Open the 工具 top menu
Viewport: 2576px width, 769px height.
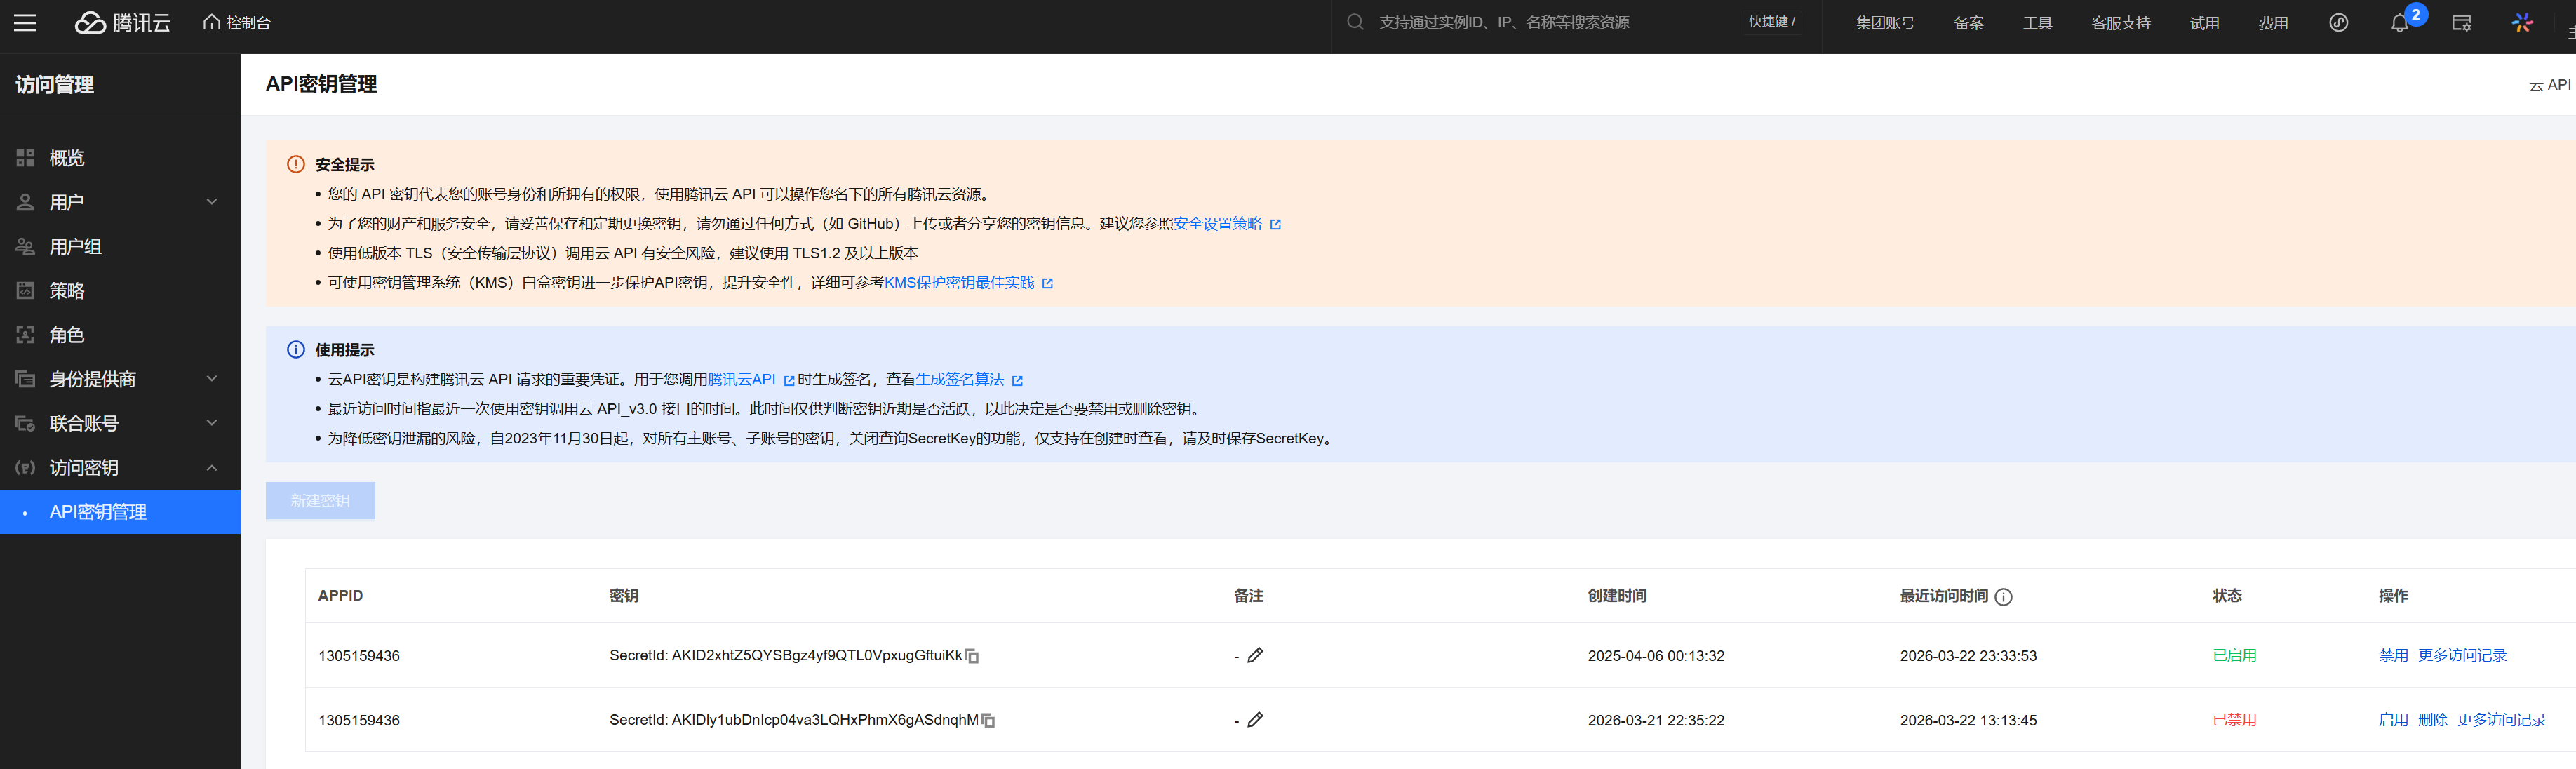2037,23
